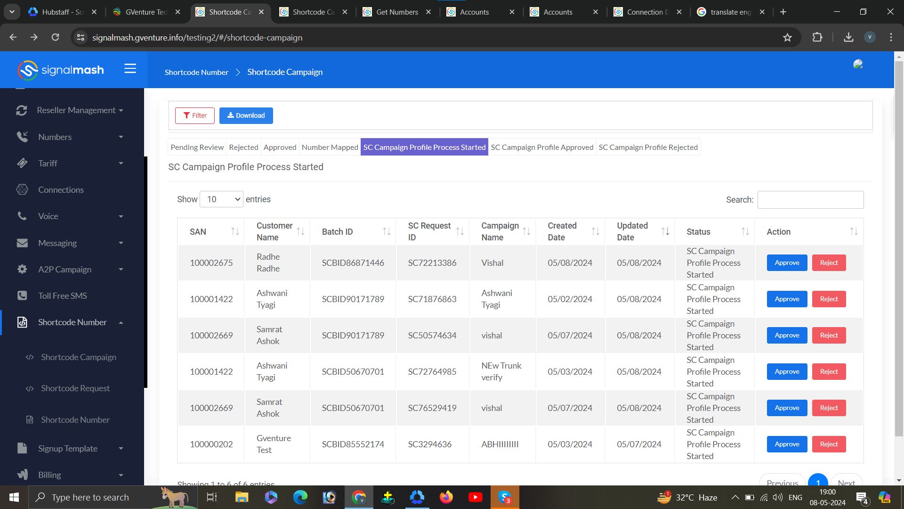The height and width of the screenshot is (509, 904).
Task: Approve request SC72213386
Action: (787, 263)
